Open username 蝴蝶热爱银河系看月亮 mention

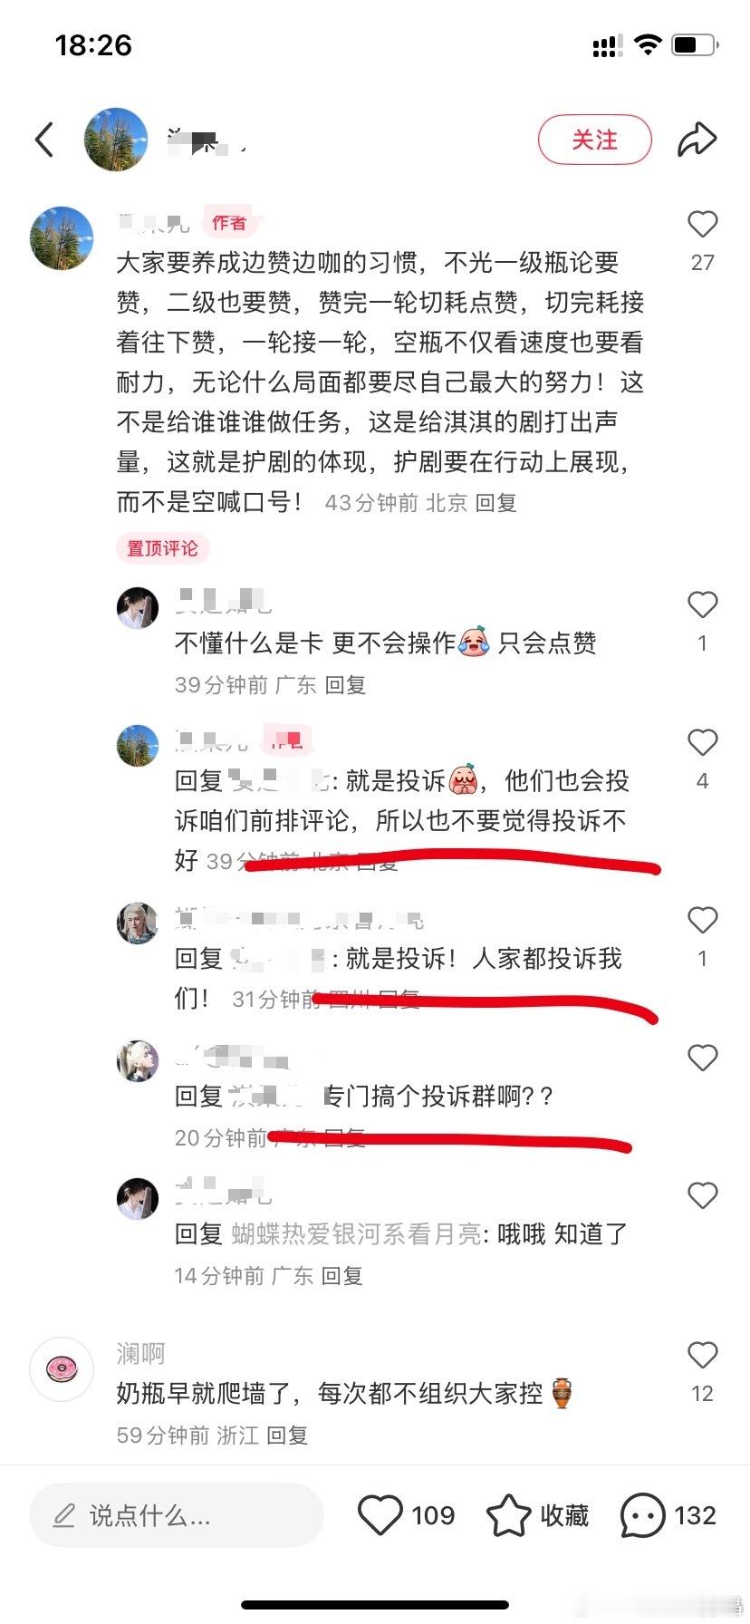tap(356, 1234)
